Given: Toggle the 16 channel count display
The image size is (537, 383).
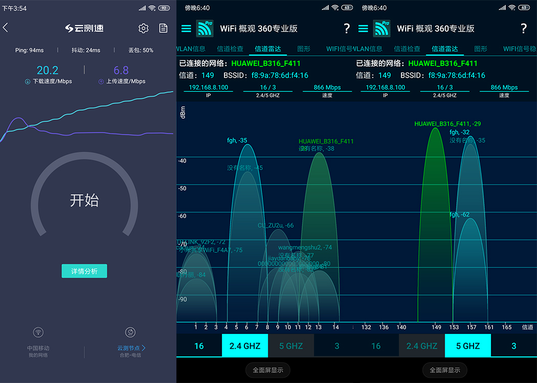Looking at the screenshot, I should (199, 346).
